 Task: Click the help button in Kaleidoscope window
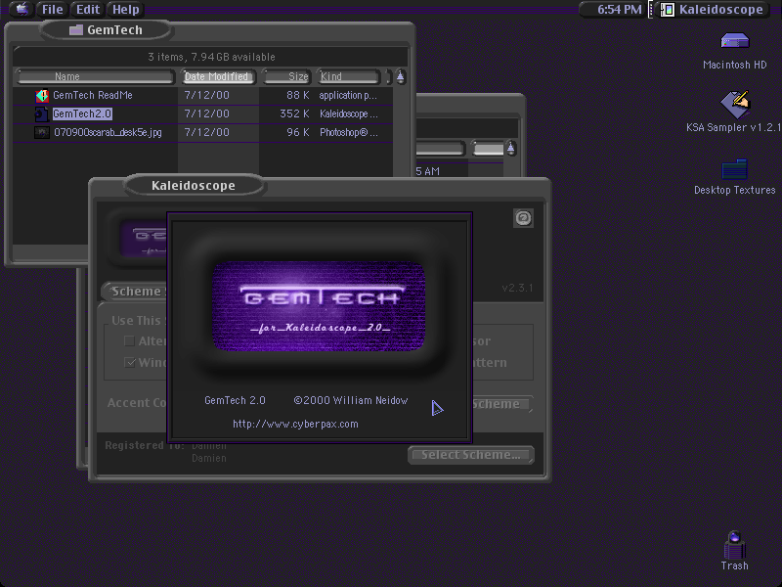pos(523,218)
